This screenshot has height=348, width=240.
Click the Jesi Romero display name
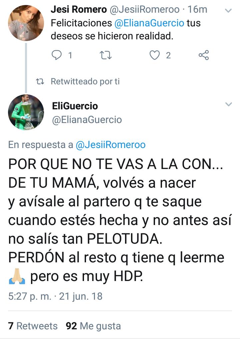click(x=79, y=9)
